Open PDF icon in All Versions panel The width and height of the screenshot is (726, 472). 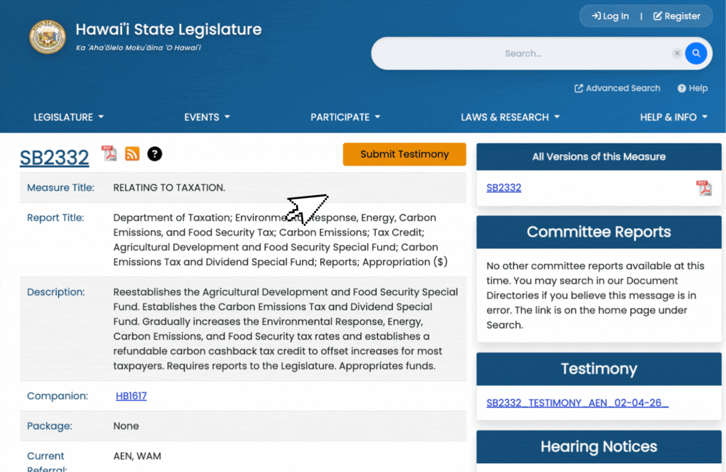pos(703,188)
